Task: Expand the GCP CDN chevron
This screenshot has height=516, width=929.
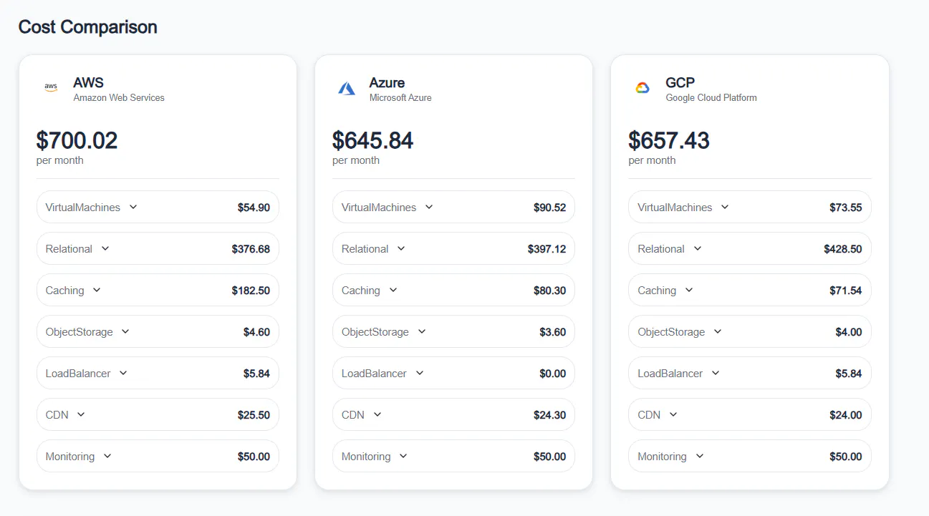Action: (673, 414)
